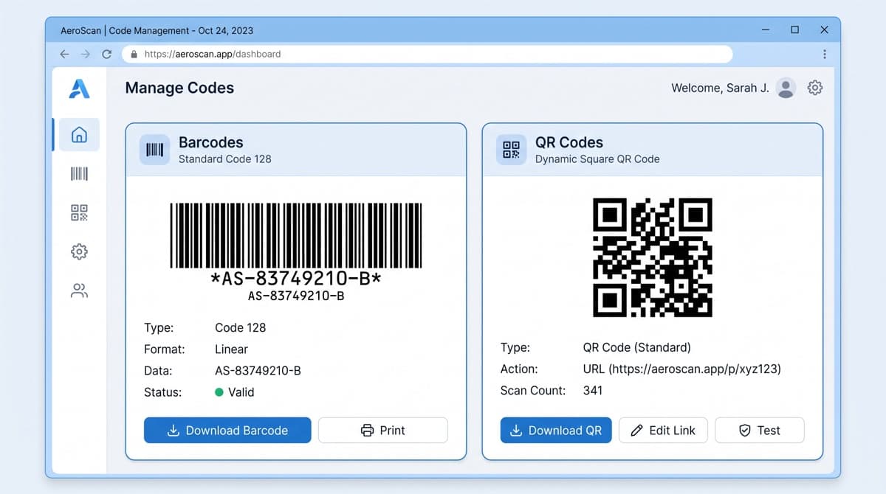Open browser three-dot menu
Viewport: 886px width, 494px height.
[x=825, y=54]
